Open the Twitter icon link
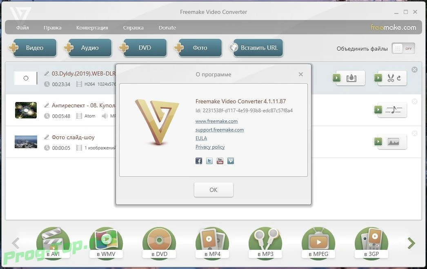This screenshot has width=427, height=269. click(209, 161)
